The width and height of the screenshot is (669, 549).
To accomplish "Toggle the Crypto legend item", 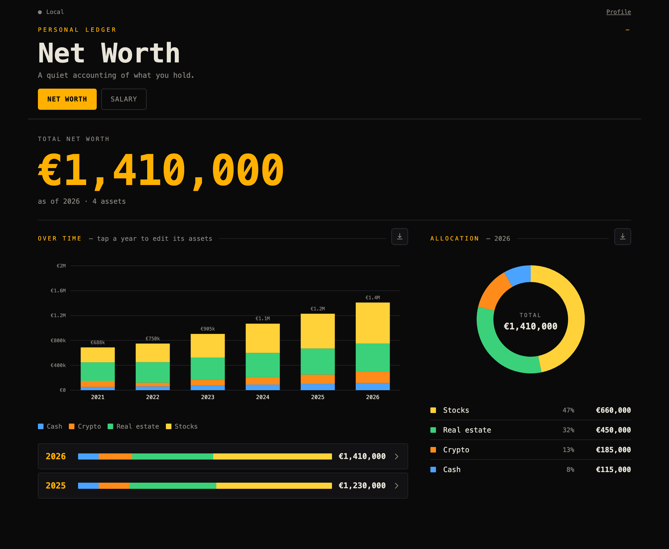I will [85, 426].
